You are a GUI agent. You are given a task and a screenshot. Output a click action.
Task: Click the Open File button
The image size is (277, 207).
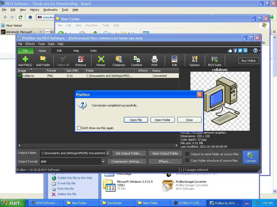(x=136, y=120)
